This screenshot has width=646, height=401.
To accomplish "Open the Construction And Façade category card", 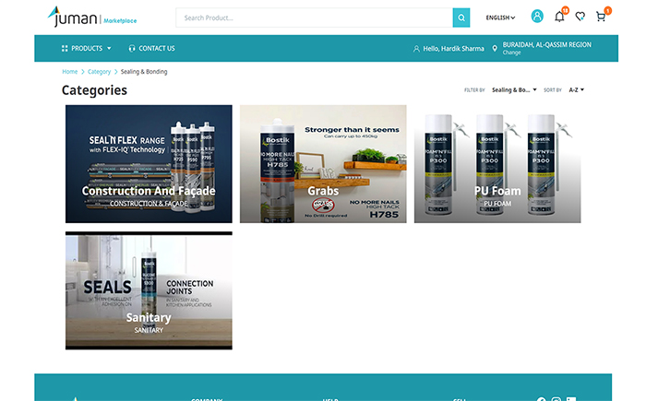I will click(x=149, y=164).
